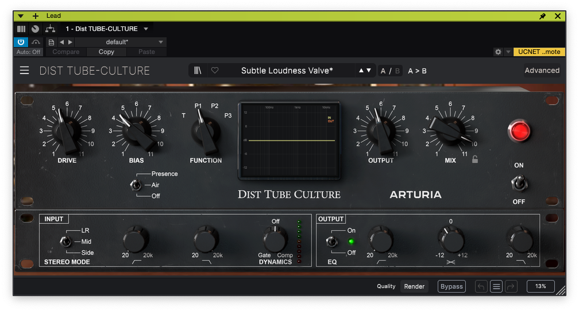Click the DYNAMICS Gate/Comp knob
579x311 pixels.
pyautogui.click(x=275, y=239)
